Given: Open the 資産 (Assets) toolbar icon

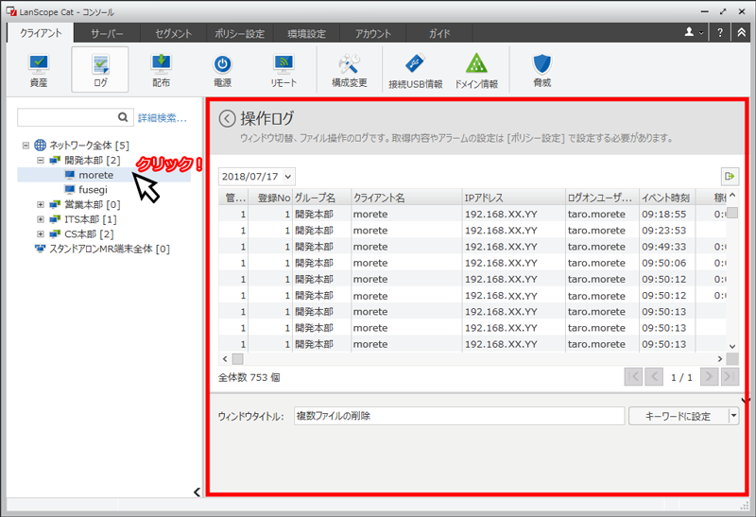Looking at the screenshot, I should click(39, 70).
